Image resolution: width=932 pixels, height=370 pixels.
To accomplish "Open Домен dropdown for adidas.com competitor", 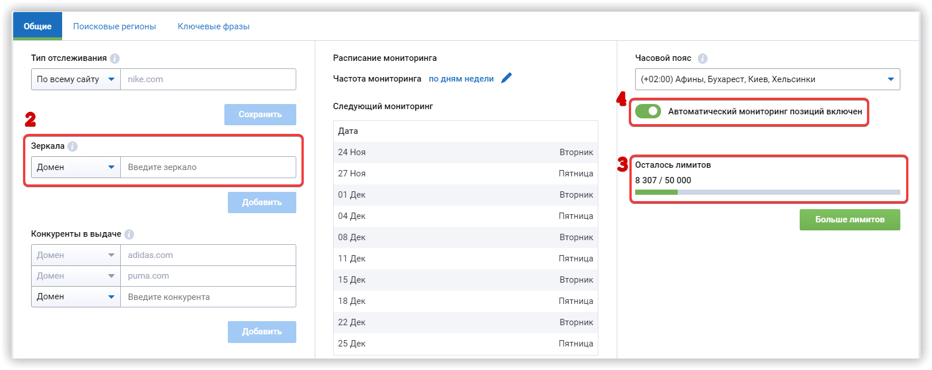I will pyautogui.click(x=76, y=255).
